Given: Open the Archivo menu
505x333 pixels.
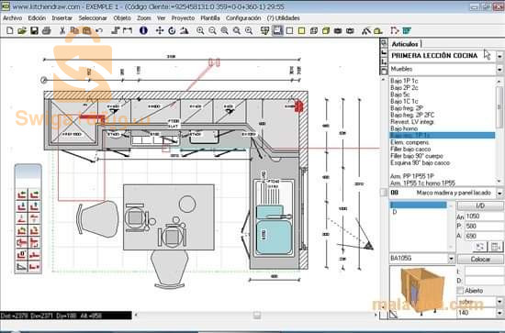Looking at the screenshot, I should (13, 18).
